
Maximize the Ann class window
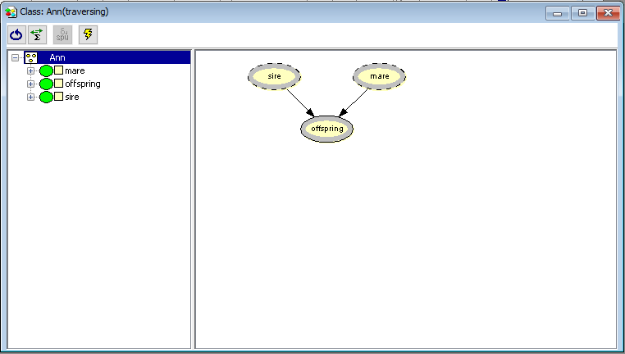pyautogui.click(x=582, y=13)
